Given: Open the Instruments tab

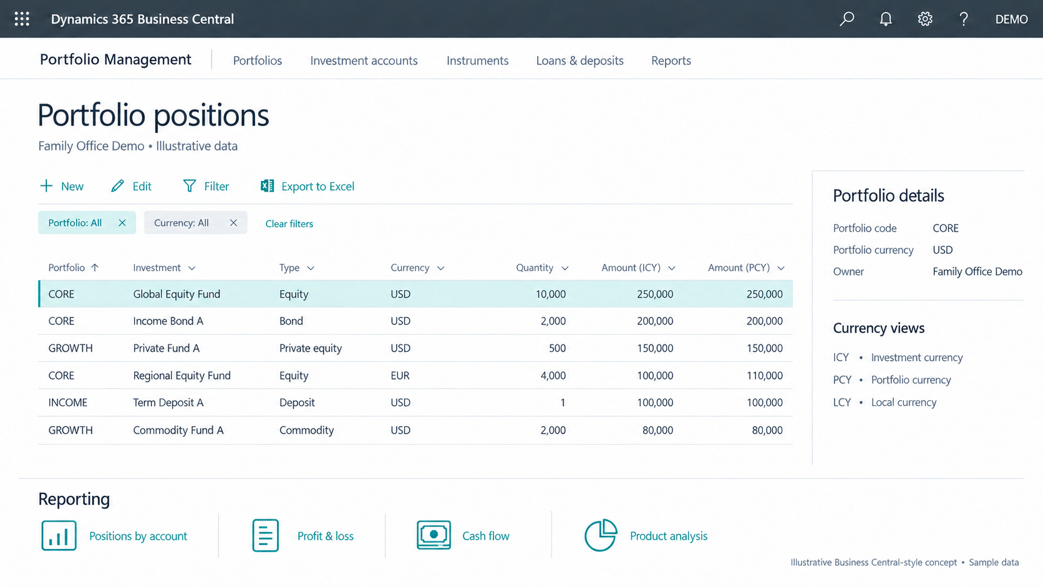Looking at the screenshot, I should click(477, 61).
